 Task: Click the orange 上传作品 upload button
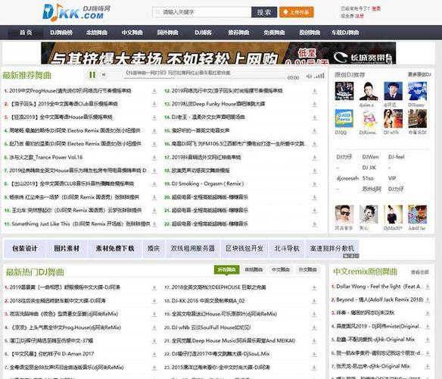tap(297, 12)
